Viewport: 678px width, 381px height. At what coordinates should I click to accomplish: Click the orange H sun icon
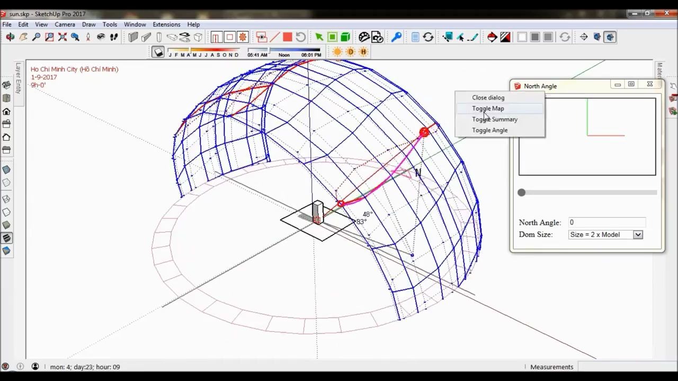tap(363, 52)
